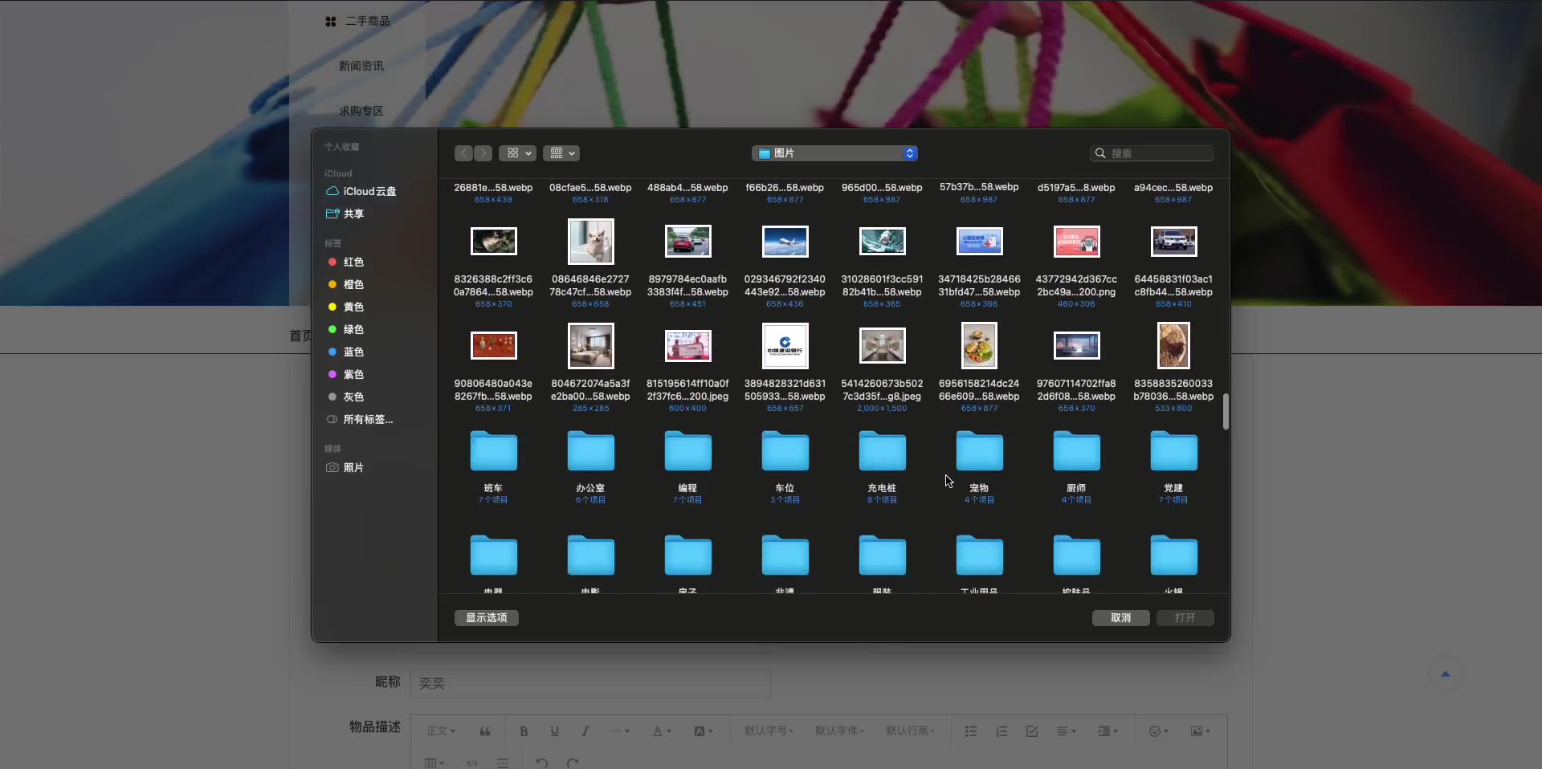The width and height of the screenshot is (1542, 769).
Task: Show 所有标签 in the sidebar
Action: (368, 420)
